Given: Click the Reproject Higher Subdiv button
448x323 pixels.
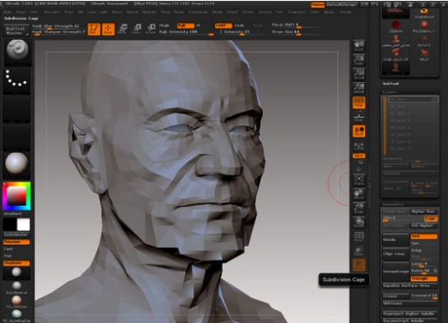Looking at the screenshot, I should (x=410, y=313).
